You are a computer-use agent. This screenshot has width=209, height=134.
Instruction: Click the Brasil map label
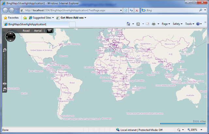(x=72, y=83)
